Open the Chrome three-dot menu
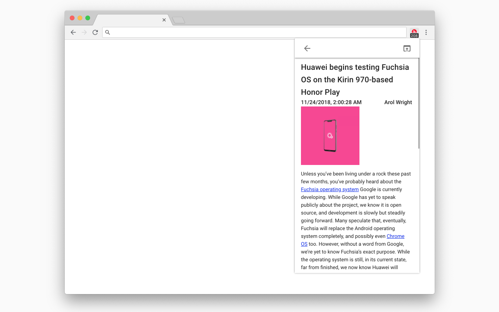This screenshot has width=499, height=312. tap(426, 32)
